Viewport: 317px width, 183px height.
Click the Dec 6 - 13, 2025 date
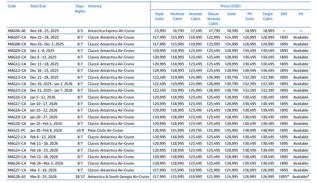[x=43, y=57]
